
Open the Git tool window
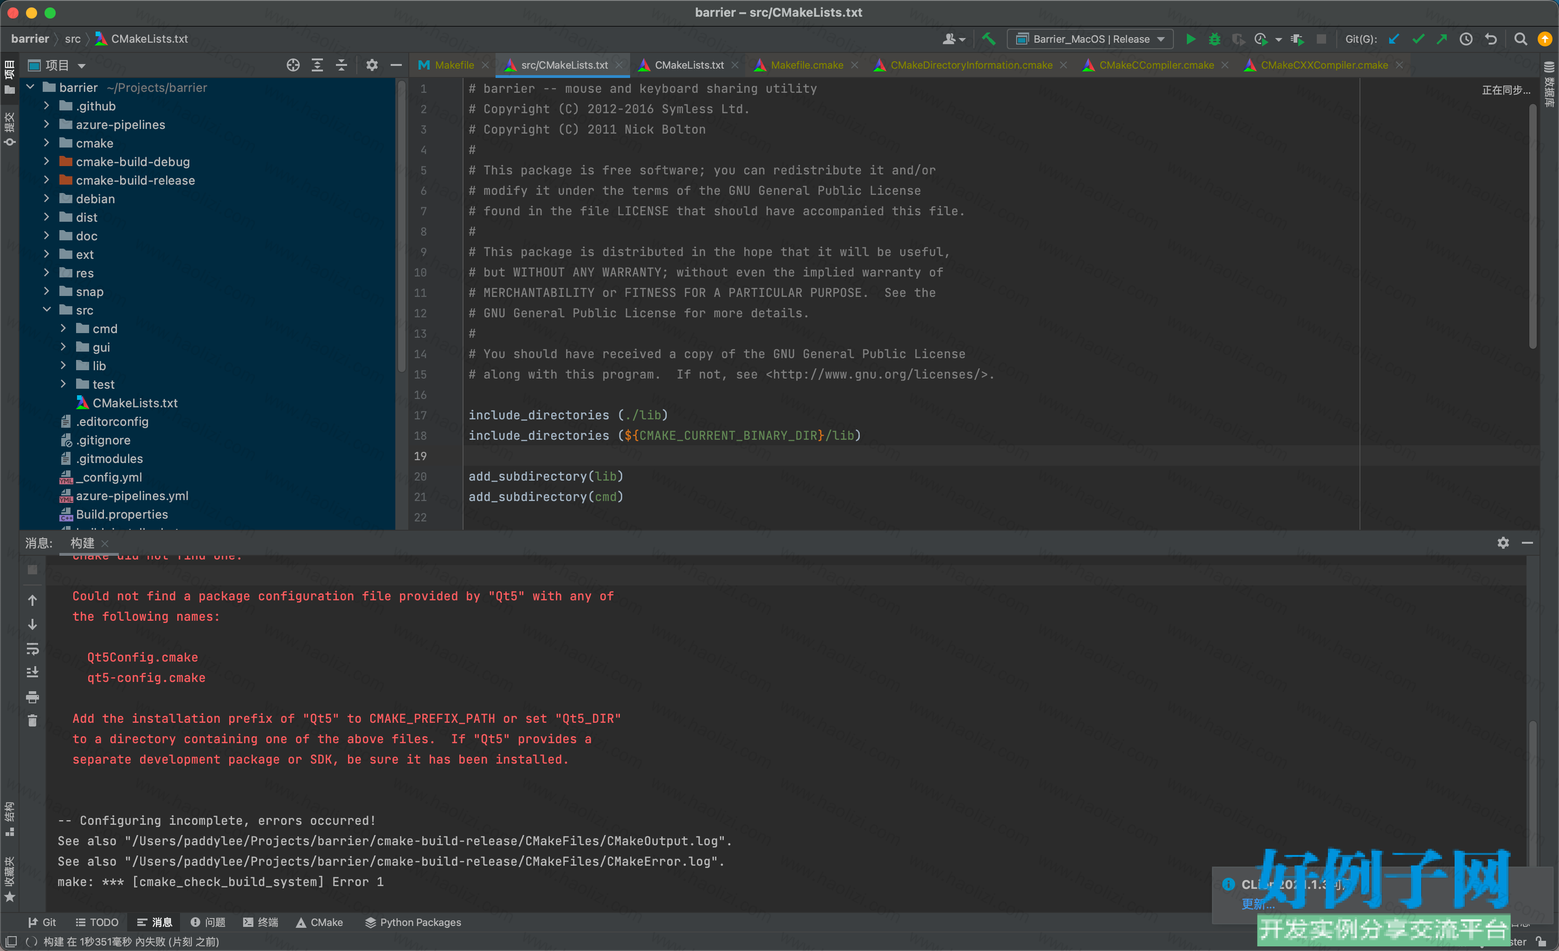[x=42, y=923]
